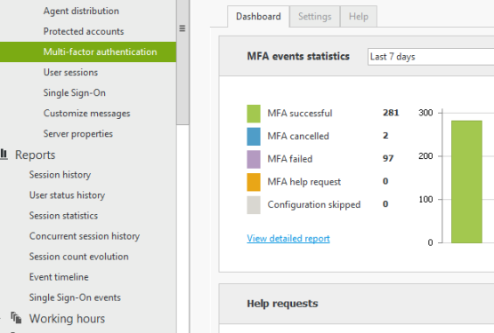This screenshot has height=333, width=494.
Task: Select the Dashboard tab
Action: pyautogui.click(x=258, y=16)
